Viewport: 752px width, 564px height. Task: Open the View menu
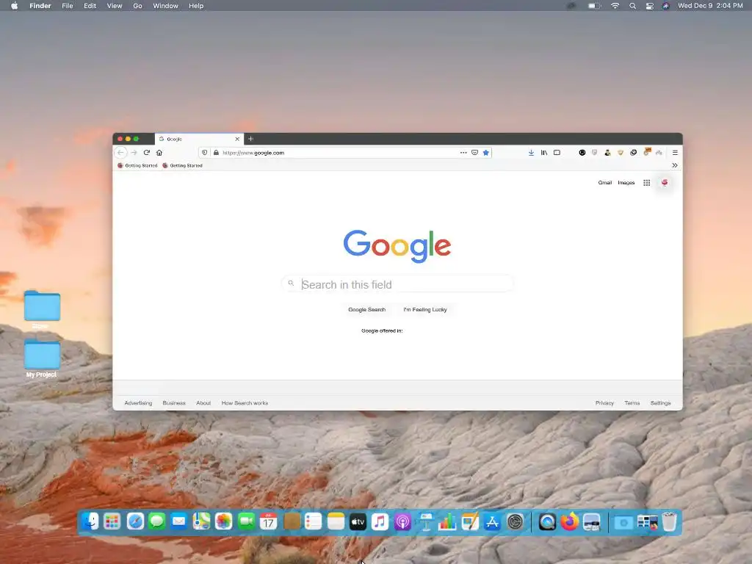pos(114,6)
